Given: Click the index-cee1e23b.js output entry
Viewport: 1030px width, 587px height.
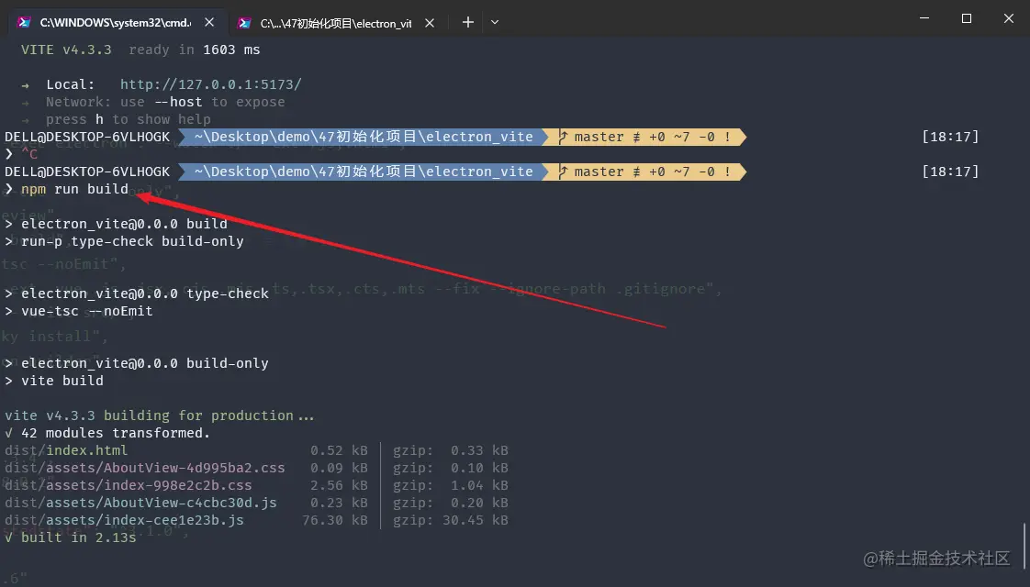Looking at the screenshot, I should (x=124, y=520).
